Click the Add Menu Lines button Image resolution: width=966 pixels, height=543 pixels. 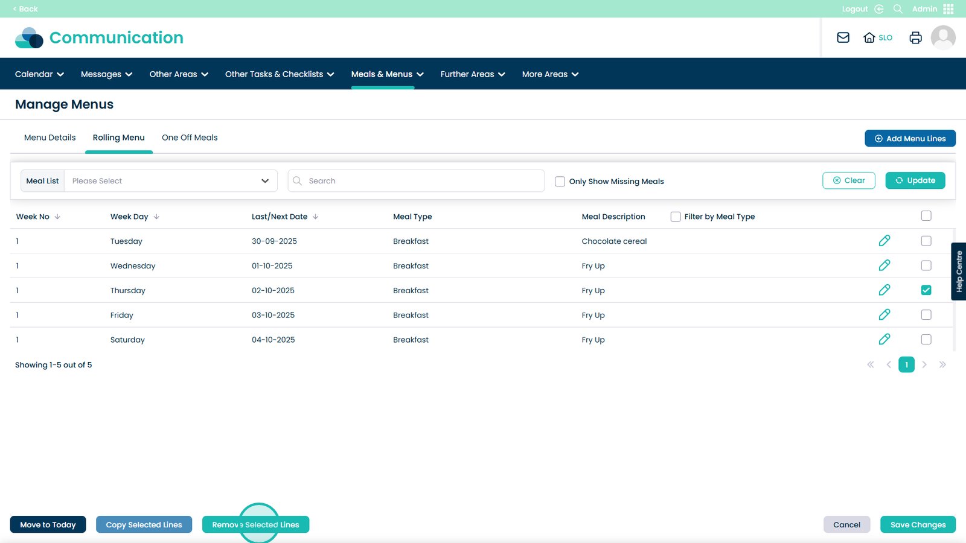tap(909, 138)
